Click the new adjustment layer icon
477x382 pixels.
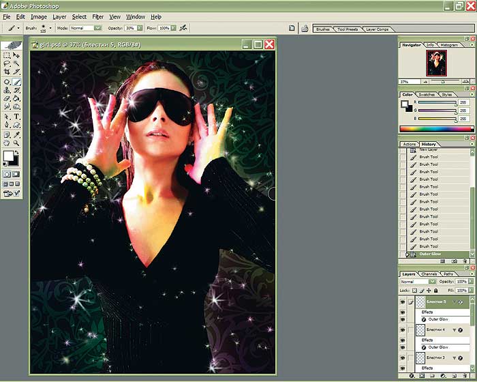pos(443,376)
